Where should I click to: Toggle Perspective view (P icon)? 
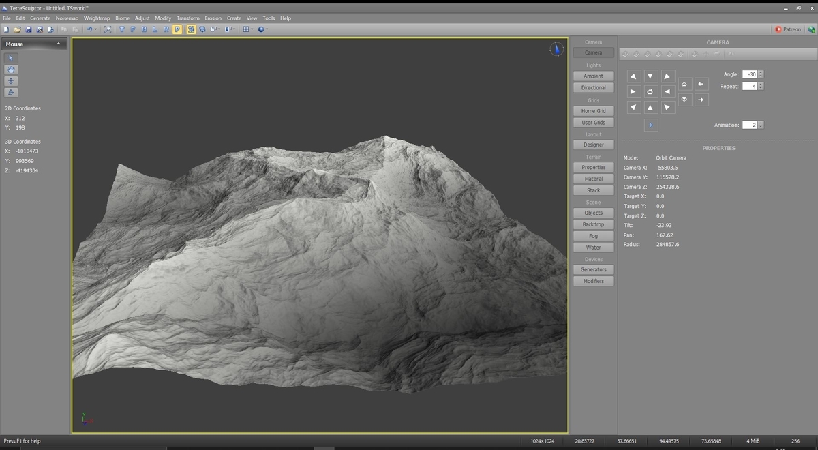(x=177, y=29)
